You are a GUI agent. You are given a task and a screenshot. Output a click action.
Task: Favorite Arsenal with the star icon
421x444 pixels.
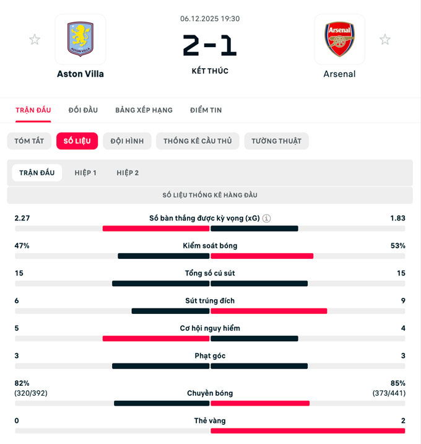coord(385,40)
